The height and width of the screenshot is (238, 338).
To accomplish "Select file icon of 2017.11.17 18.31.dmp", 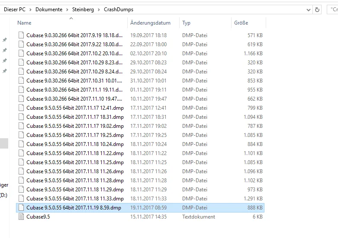I will 21,117.
